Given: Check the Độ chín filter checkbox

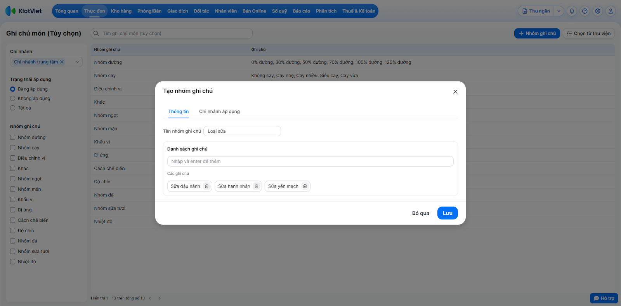Looking at the screenshot, I should [x=13, y=231].
